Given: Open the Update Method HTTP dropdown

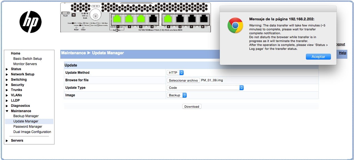Looking at the screenshot, I should click(x=175, y=73).
